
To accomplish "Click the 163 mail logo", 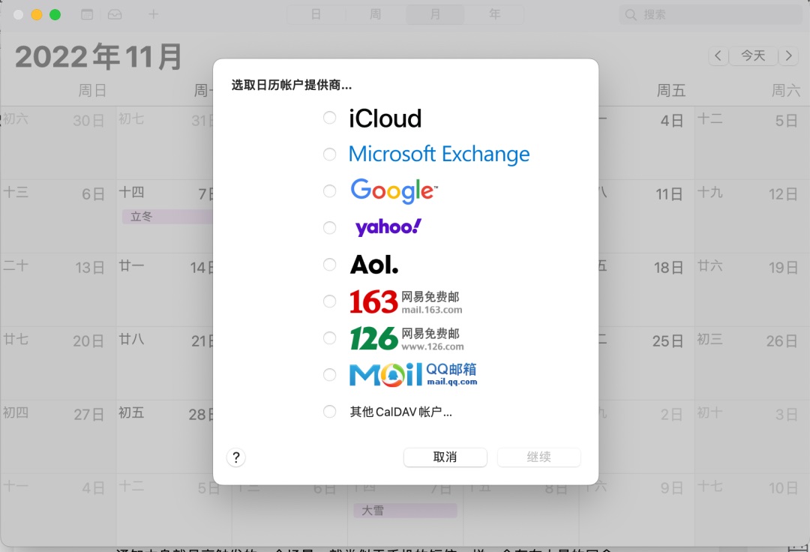I will pos(406,301).
